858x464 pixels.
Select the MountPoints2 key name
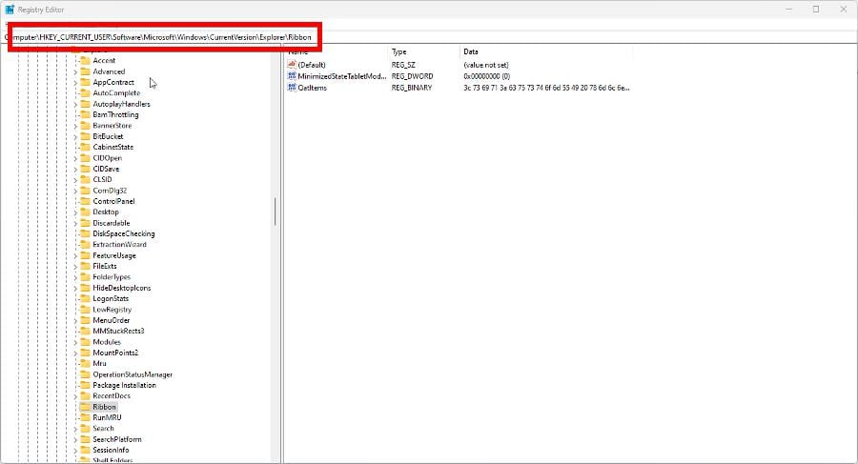tap(115, 353)
